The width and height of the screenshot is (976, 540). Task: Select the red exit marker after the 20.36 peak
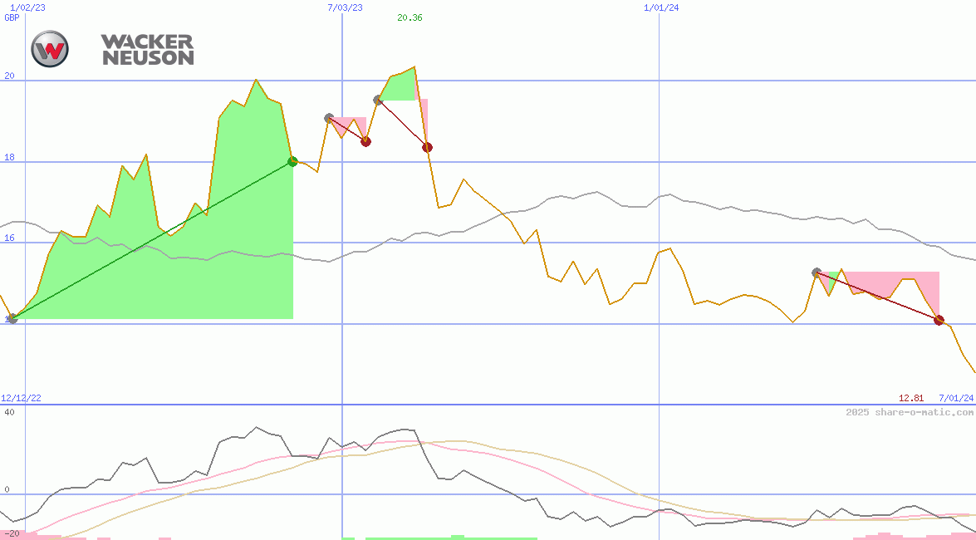coord(427,147)
